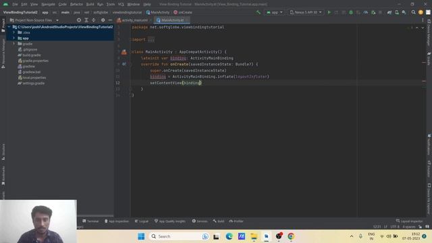This screenshot has height=243, width=432.
Task: Click the Build hammer icon in toolbar
Action: pyautogui.click(x=258, y=12)
